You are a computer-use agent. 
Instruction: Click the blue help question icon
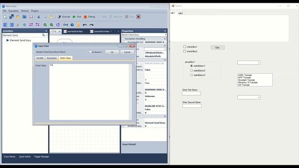(x=72, y=25)
